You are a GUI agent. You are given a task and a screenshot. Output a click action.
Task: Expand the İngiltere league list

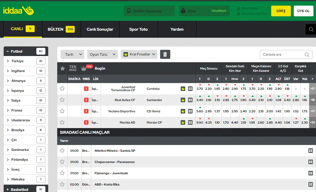point(26,71)
